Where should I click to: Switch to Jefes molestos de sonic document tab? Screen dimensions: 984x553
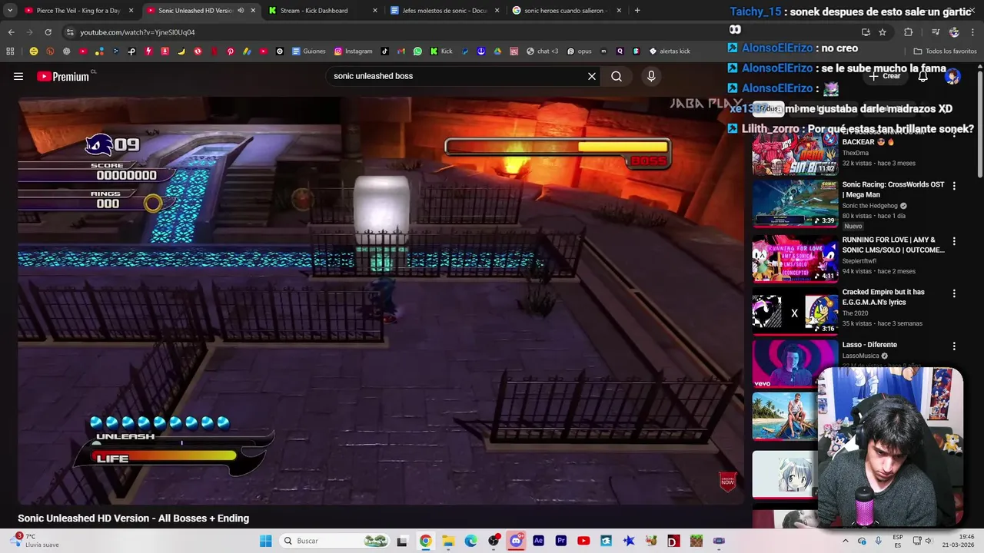pyautogui.click(x=444, y=11)
